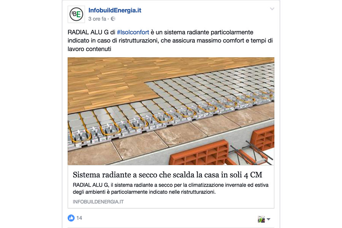The width and height of the screenshot is (342, 228).
Task: Click the small acting-profile picture icon
Action: [x=261, y=219]
